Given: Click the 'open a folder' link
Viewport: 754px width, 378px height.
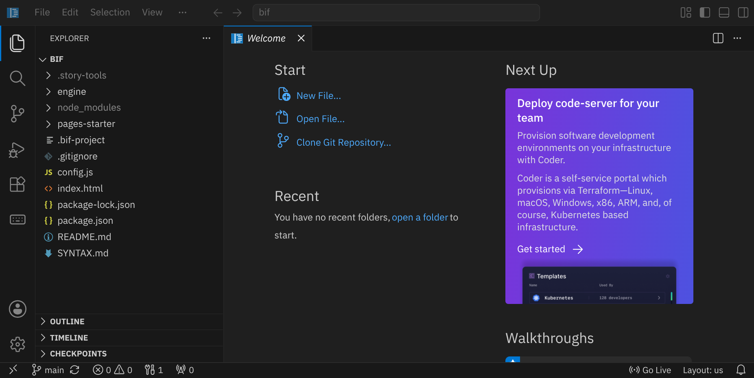Looking at the screenshot, I should (420, 218).
